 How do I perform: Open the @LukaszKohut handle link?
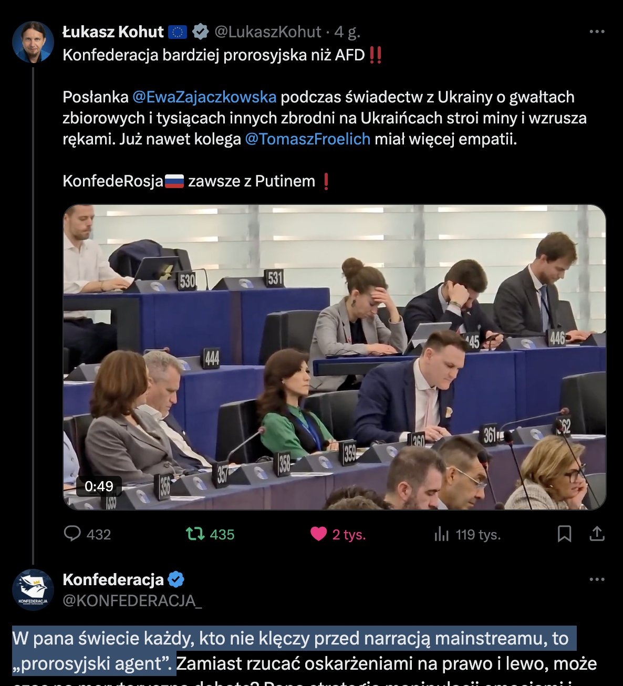[268, 32]
